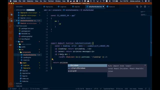The image size is (160, 90).
Task: Click Go Live in status bar
Action: point(119,89)
